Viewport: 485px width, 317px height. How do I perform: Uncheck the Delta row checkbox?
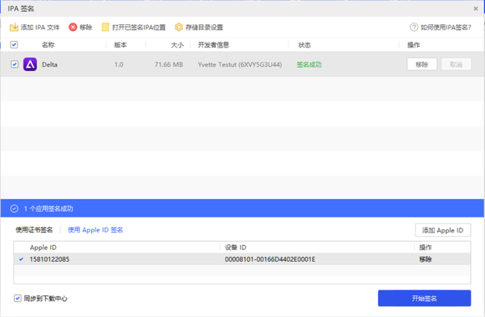pos(14,64)
